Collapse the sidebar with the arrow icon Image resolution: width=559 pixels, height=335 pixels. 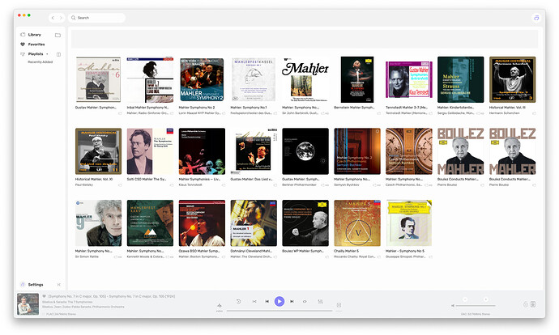pos(59,285)
